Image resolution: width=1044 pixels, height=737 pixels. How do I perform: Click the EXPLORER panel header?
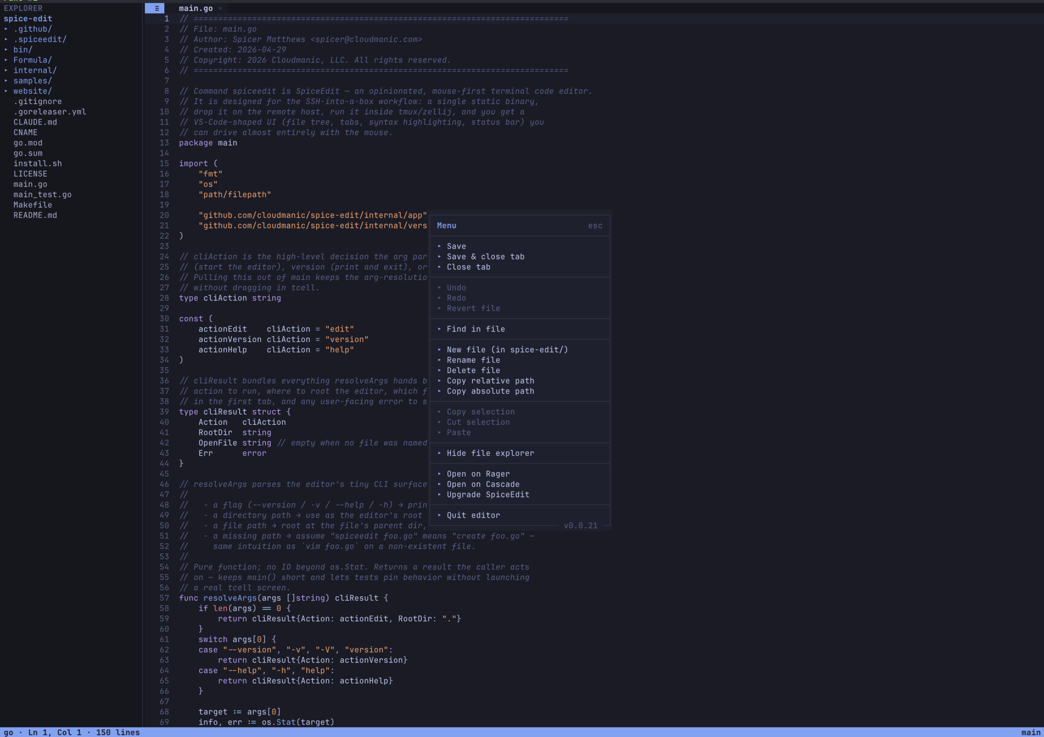(23, 8)
